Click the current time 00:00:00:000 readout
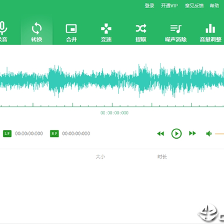Viewport: 224px width, 224px height. tap(114, 113)
